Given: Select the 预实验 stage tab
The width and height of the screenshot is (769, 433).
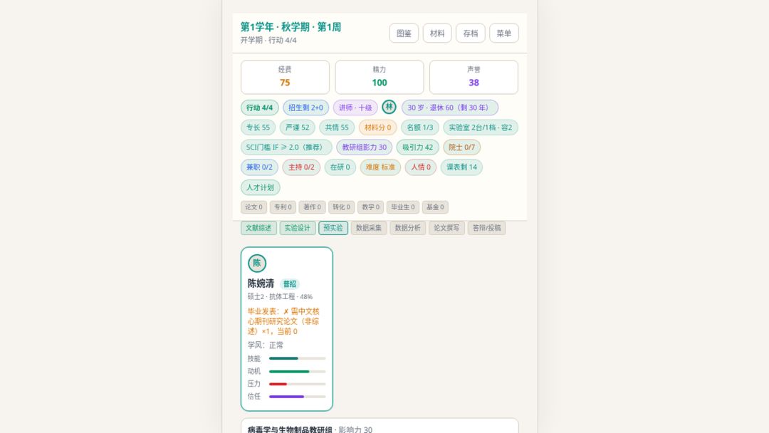Looking at the screenshot, I should [x=333, y=228].
